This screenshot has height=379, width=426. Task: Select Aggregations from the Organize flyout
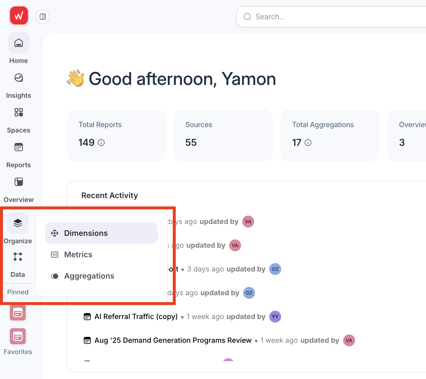89,276
